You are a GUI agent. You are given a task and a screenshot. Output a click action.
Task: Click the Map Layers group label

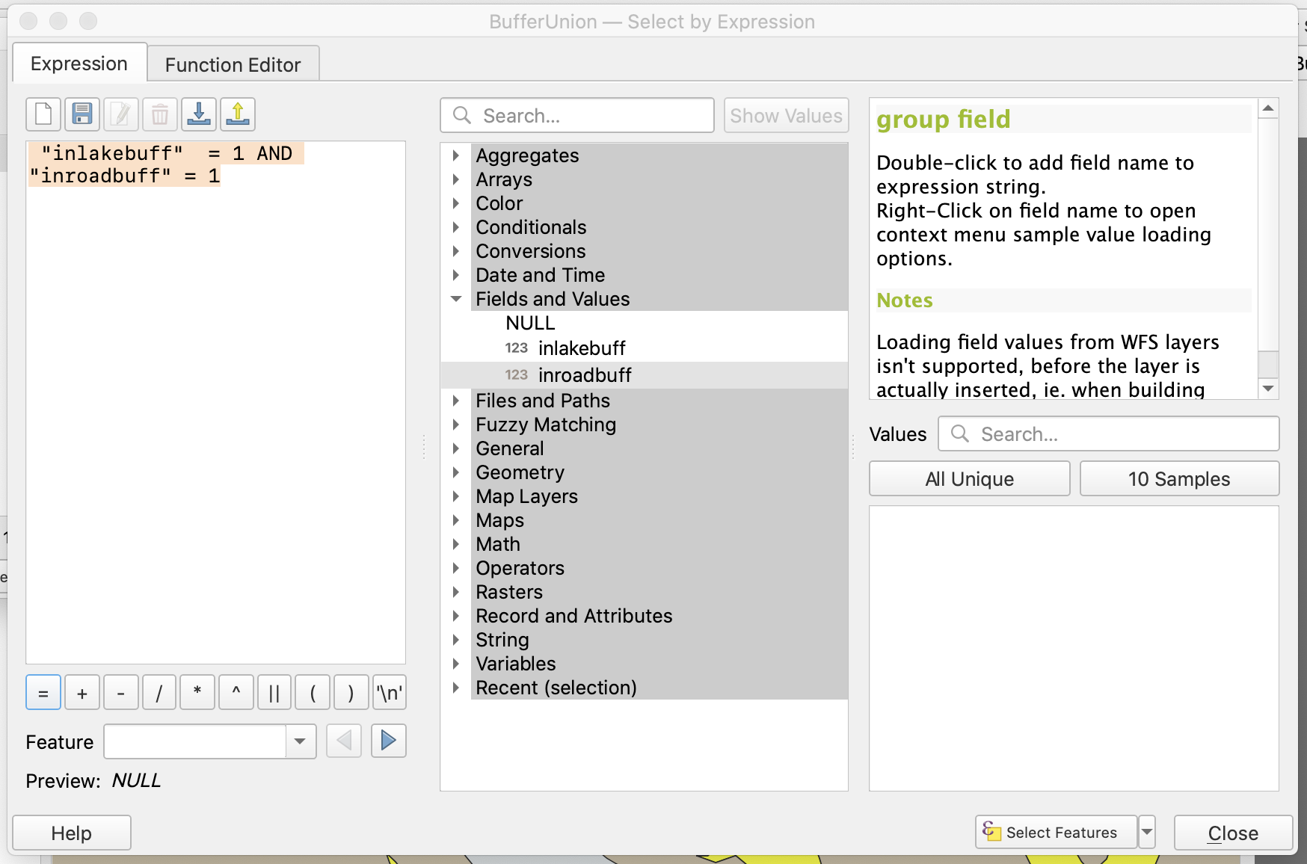coord(526,496)
